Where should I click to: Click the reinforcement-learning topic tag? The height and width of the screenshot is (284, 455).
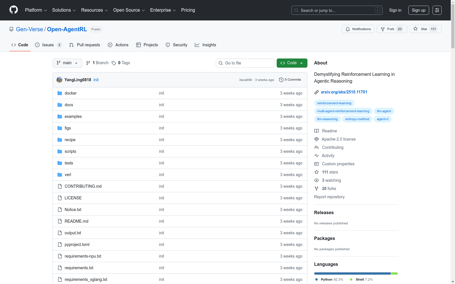(x=334, y=103)
